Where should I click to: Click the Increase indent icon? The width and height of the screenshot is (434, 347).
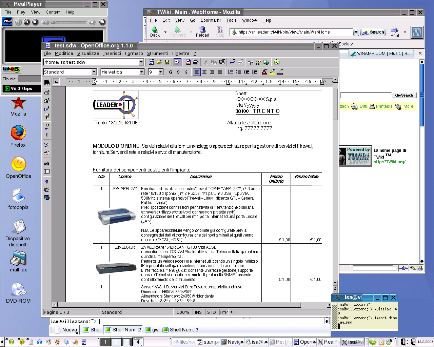point(254,72)
